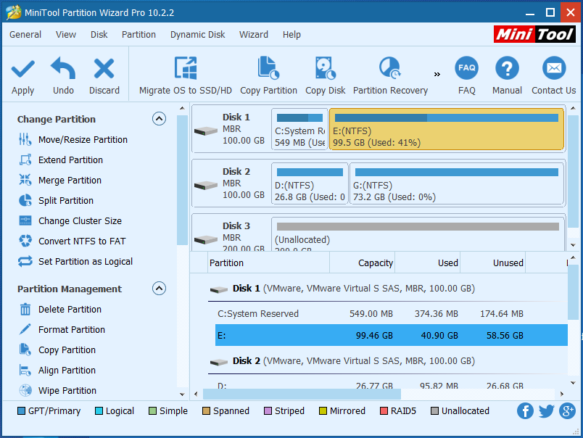Open the Wizard menu
Screen dimensions: 583x438
click(254, 35)
